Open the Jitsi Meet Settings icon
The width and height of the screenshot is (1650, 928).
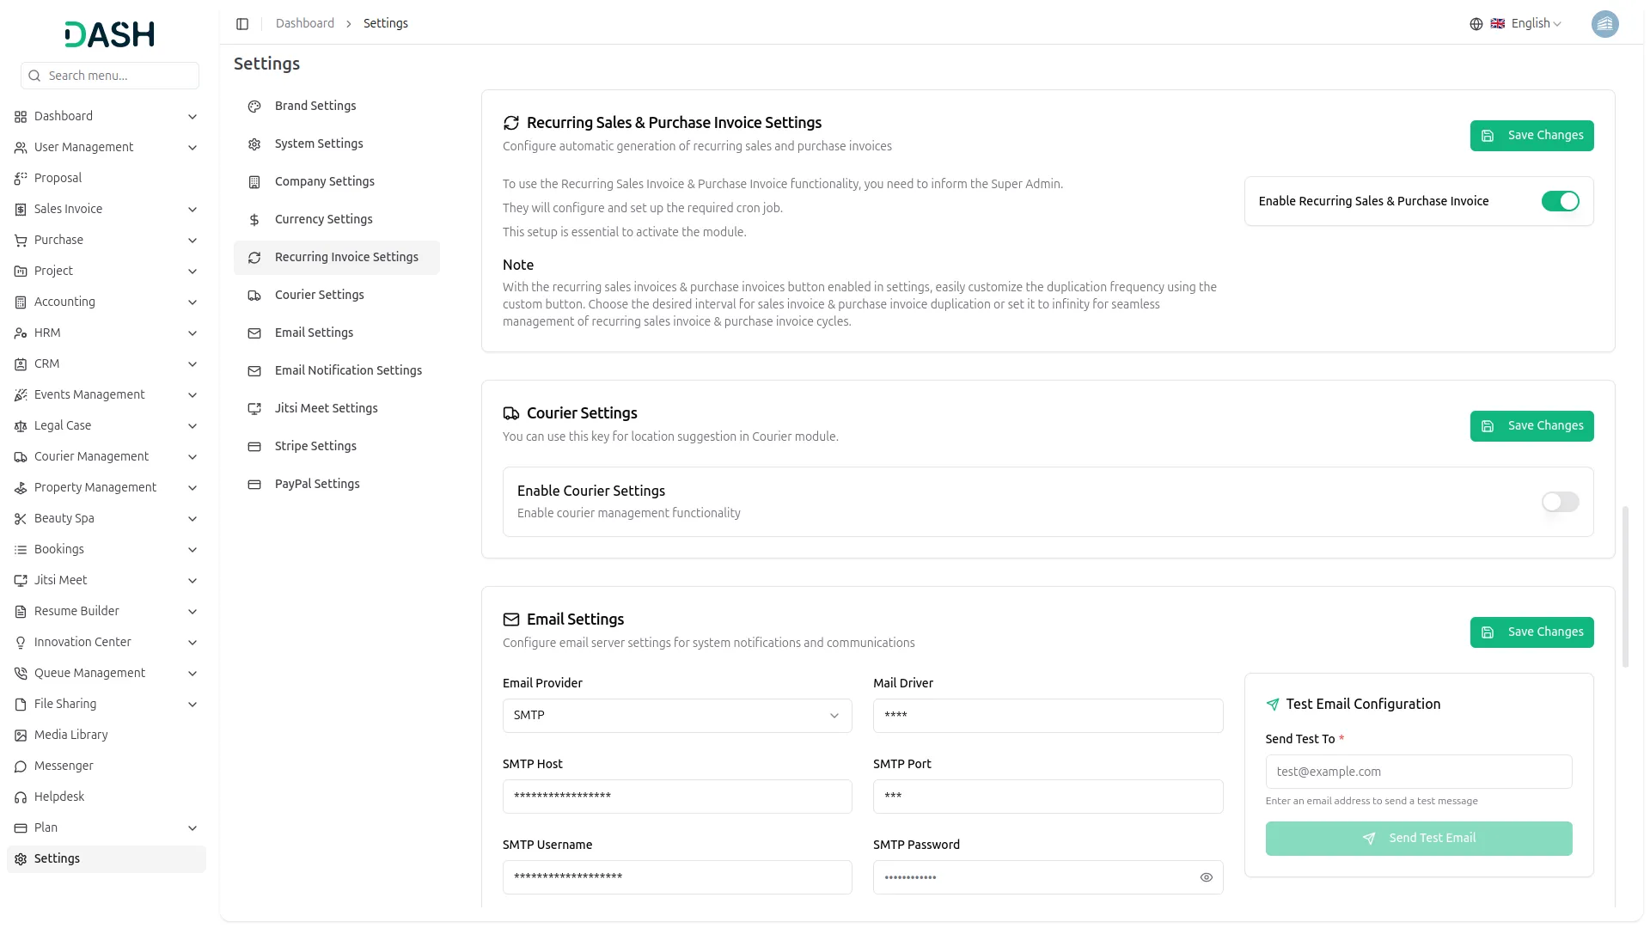pyautogui.click(x=254, y=408)
